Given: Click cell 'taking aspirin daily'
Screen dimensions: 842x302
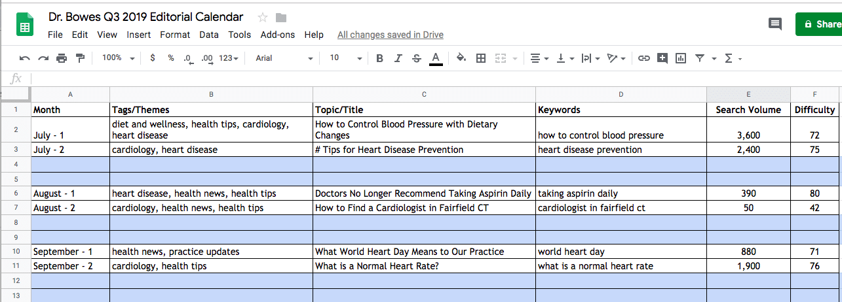Looking at the screenshot, I should pos(621,193).
